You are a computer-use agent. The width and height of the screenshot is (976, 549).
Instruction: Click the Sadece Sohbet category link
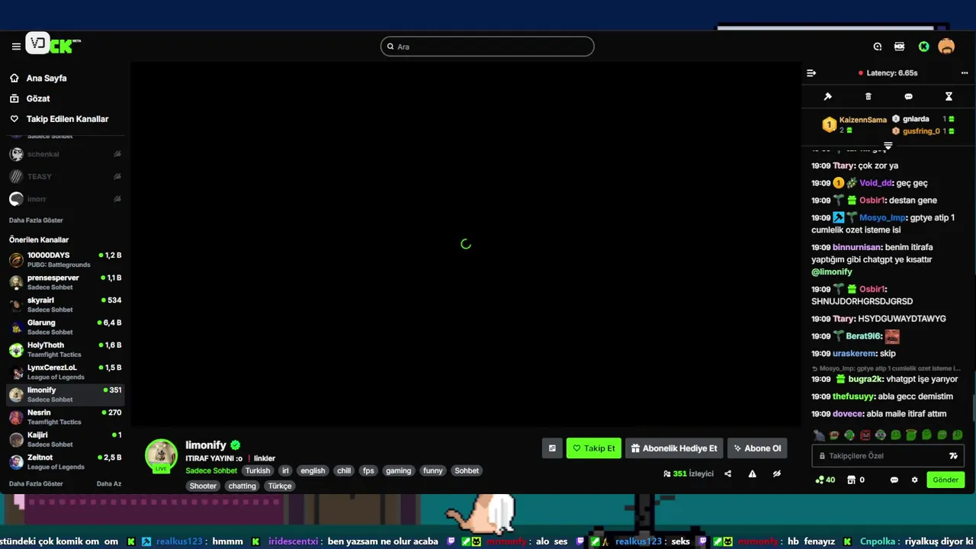211,470
